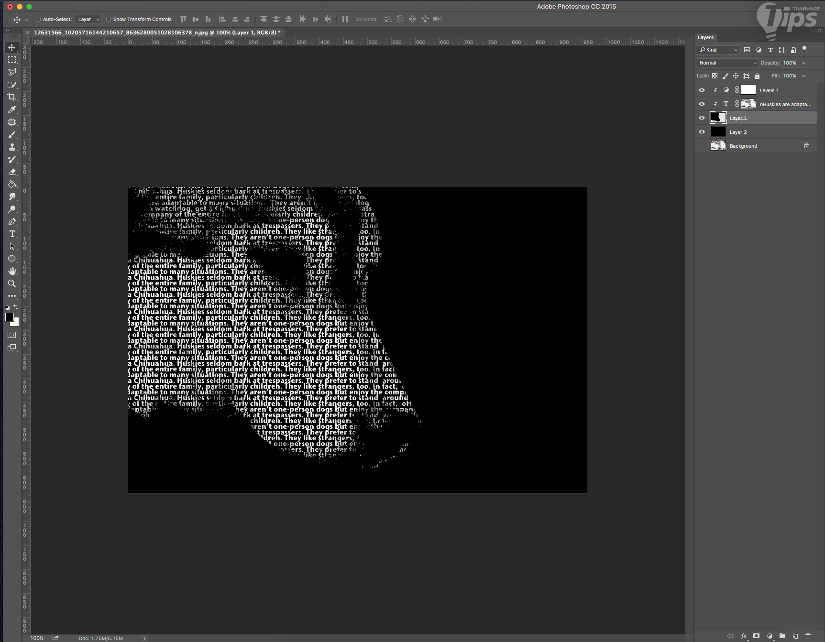Select the Crop tool
825x642 pixels.
(12, 97)
